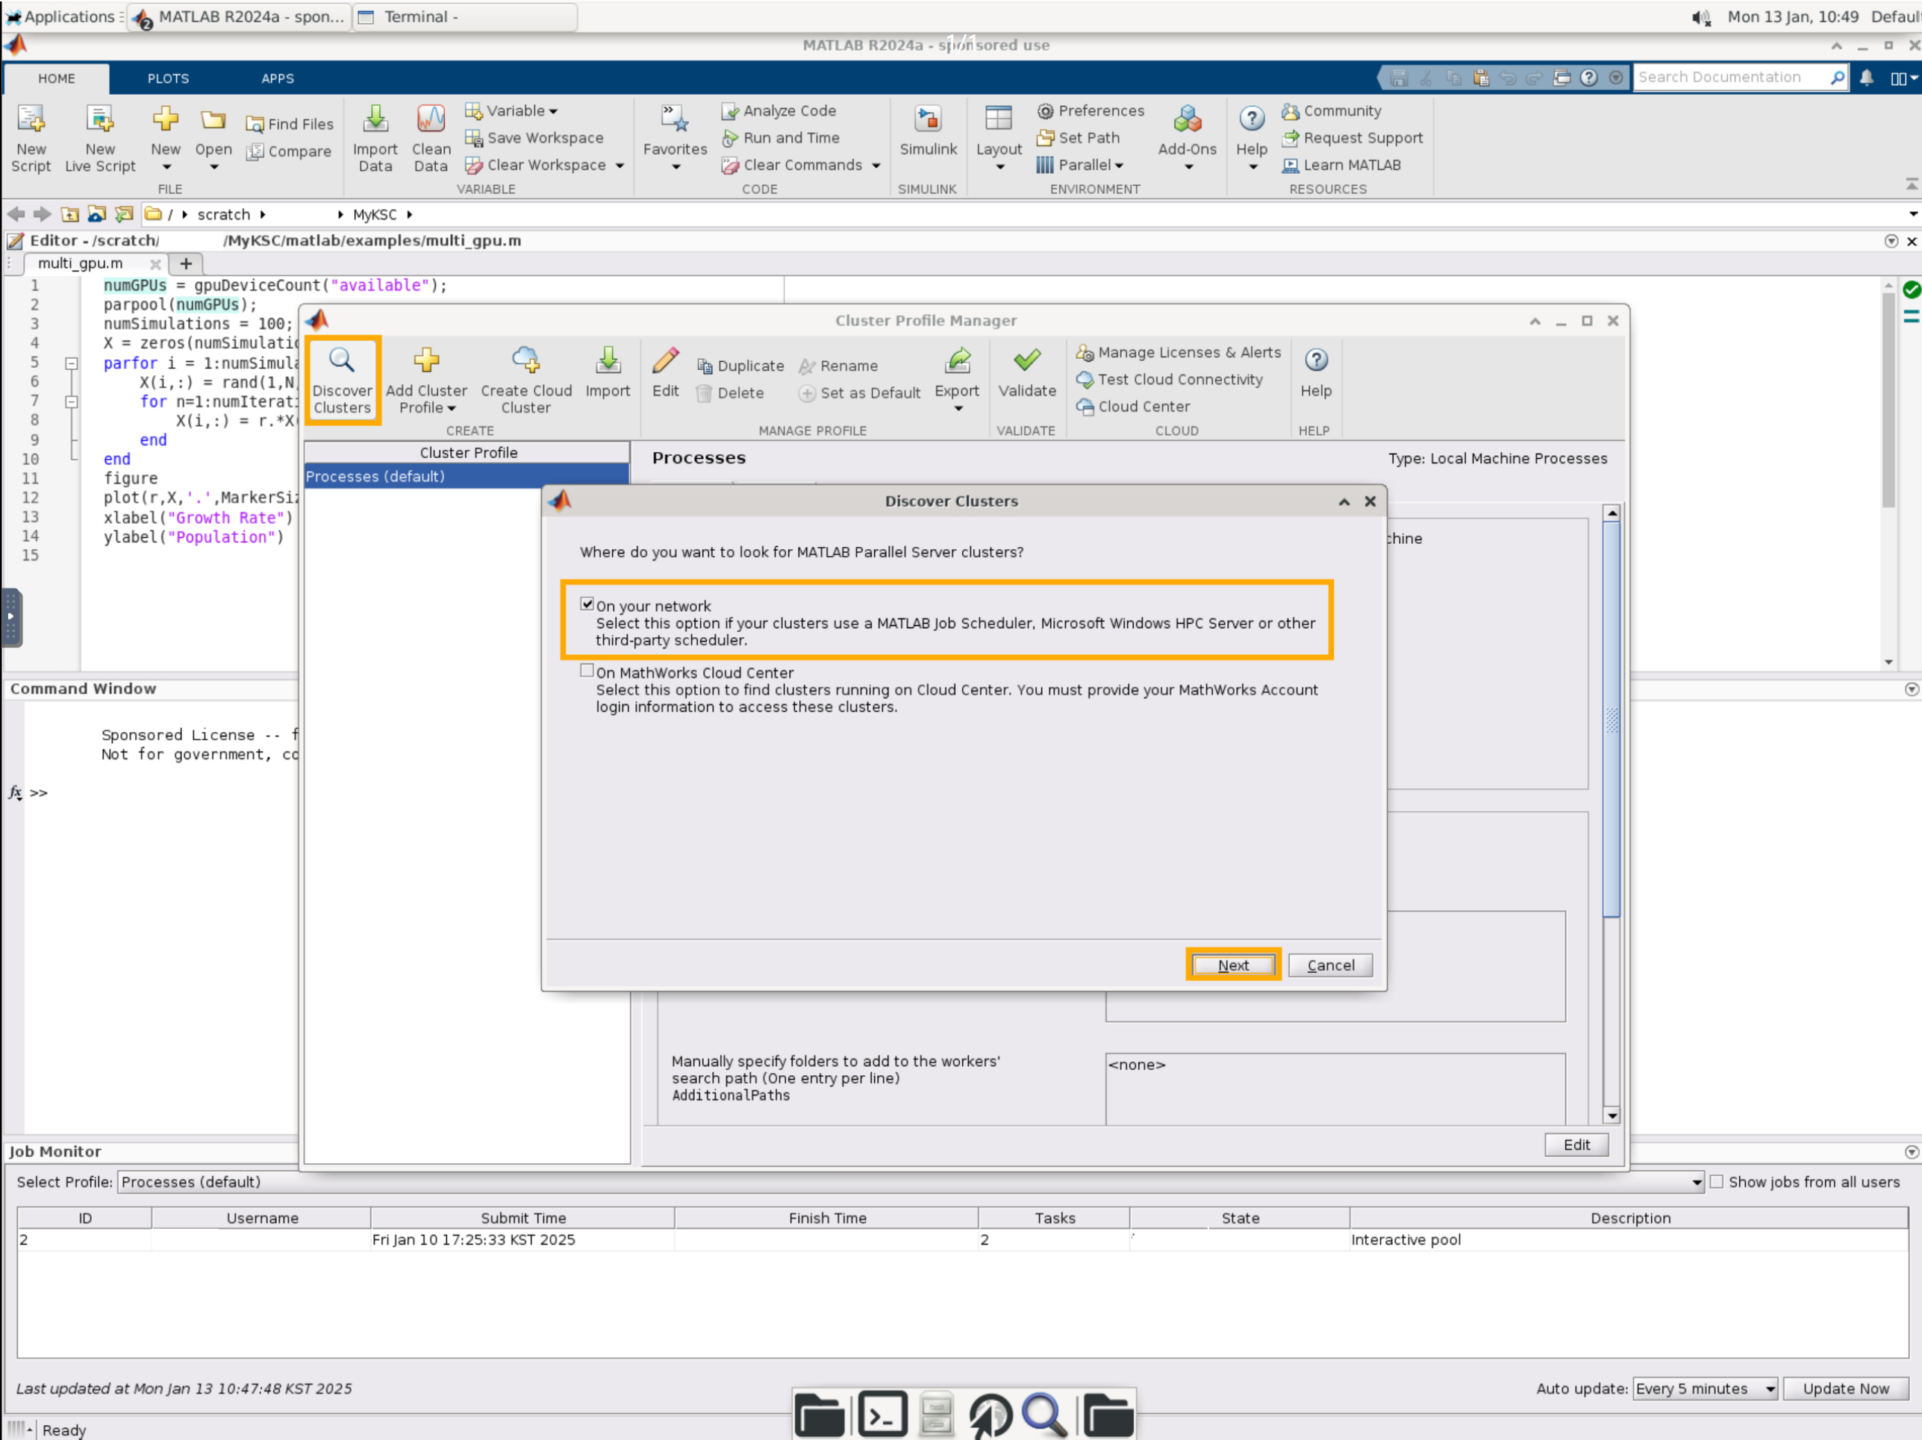Toggle Show jobs from all users
1922x1440 pixels.
point(1716,1182)
